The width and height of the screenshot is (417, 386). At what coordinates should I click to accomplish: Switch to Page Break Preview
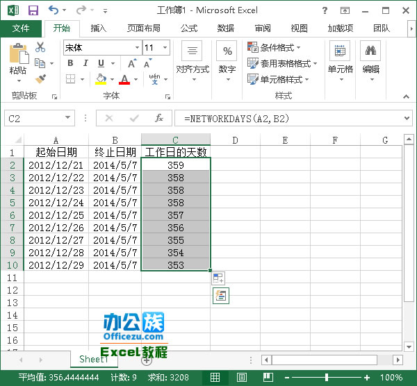(268, 377)
